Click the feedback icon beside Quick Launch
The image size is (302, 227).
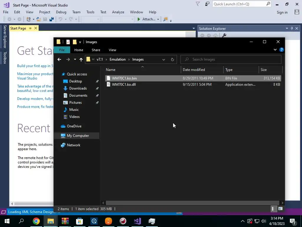pos(207,4)
